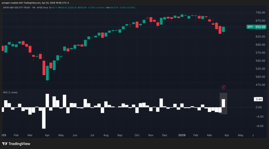Select the latest green weekly candle
The image size is (269, 149).
[x=223, y=29]
